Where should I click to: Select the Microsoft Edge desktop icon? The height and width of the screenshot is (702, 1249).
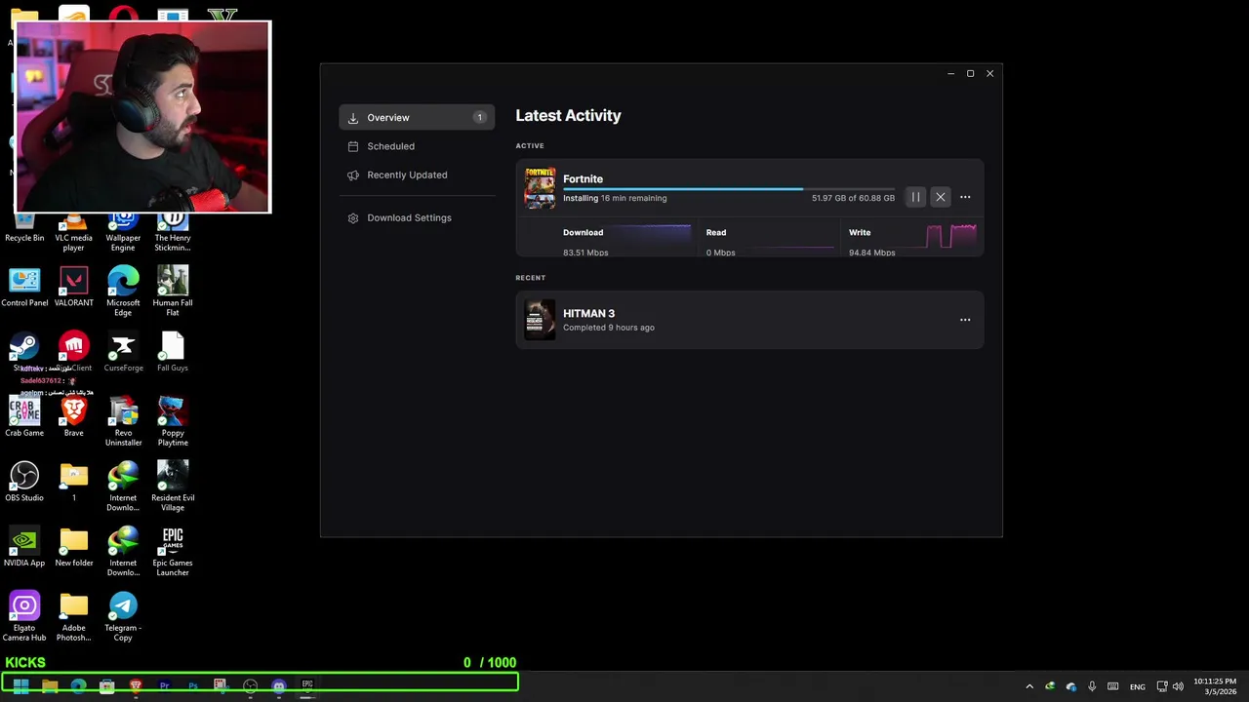tap(123, 292)
